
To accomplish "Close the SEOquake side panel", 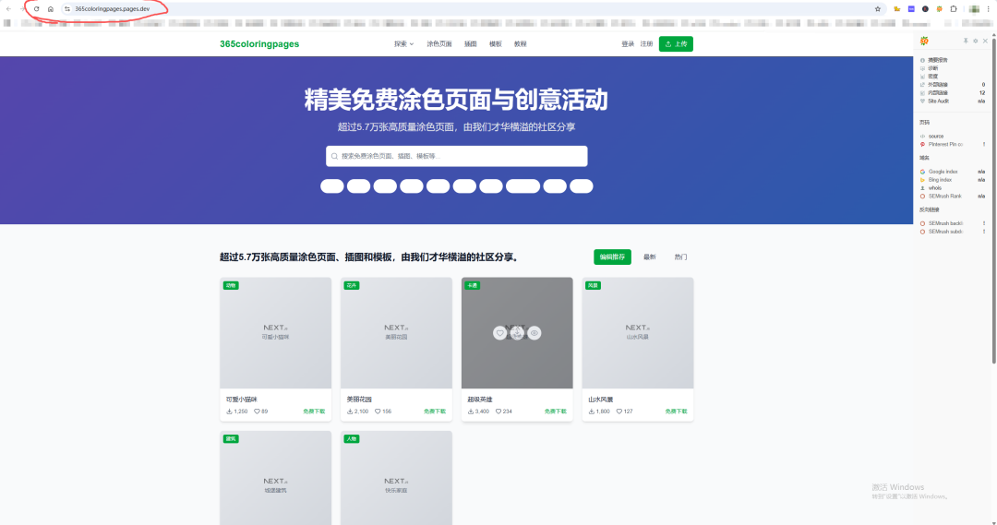I will click(986, 41).
